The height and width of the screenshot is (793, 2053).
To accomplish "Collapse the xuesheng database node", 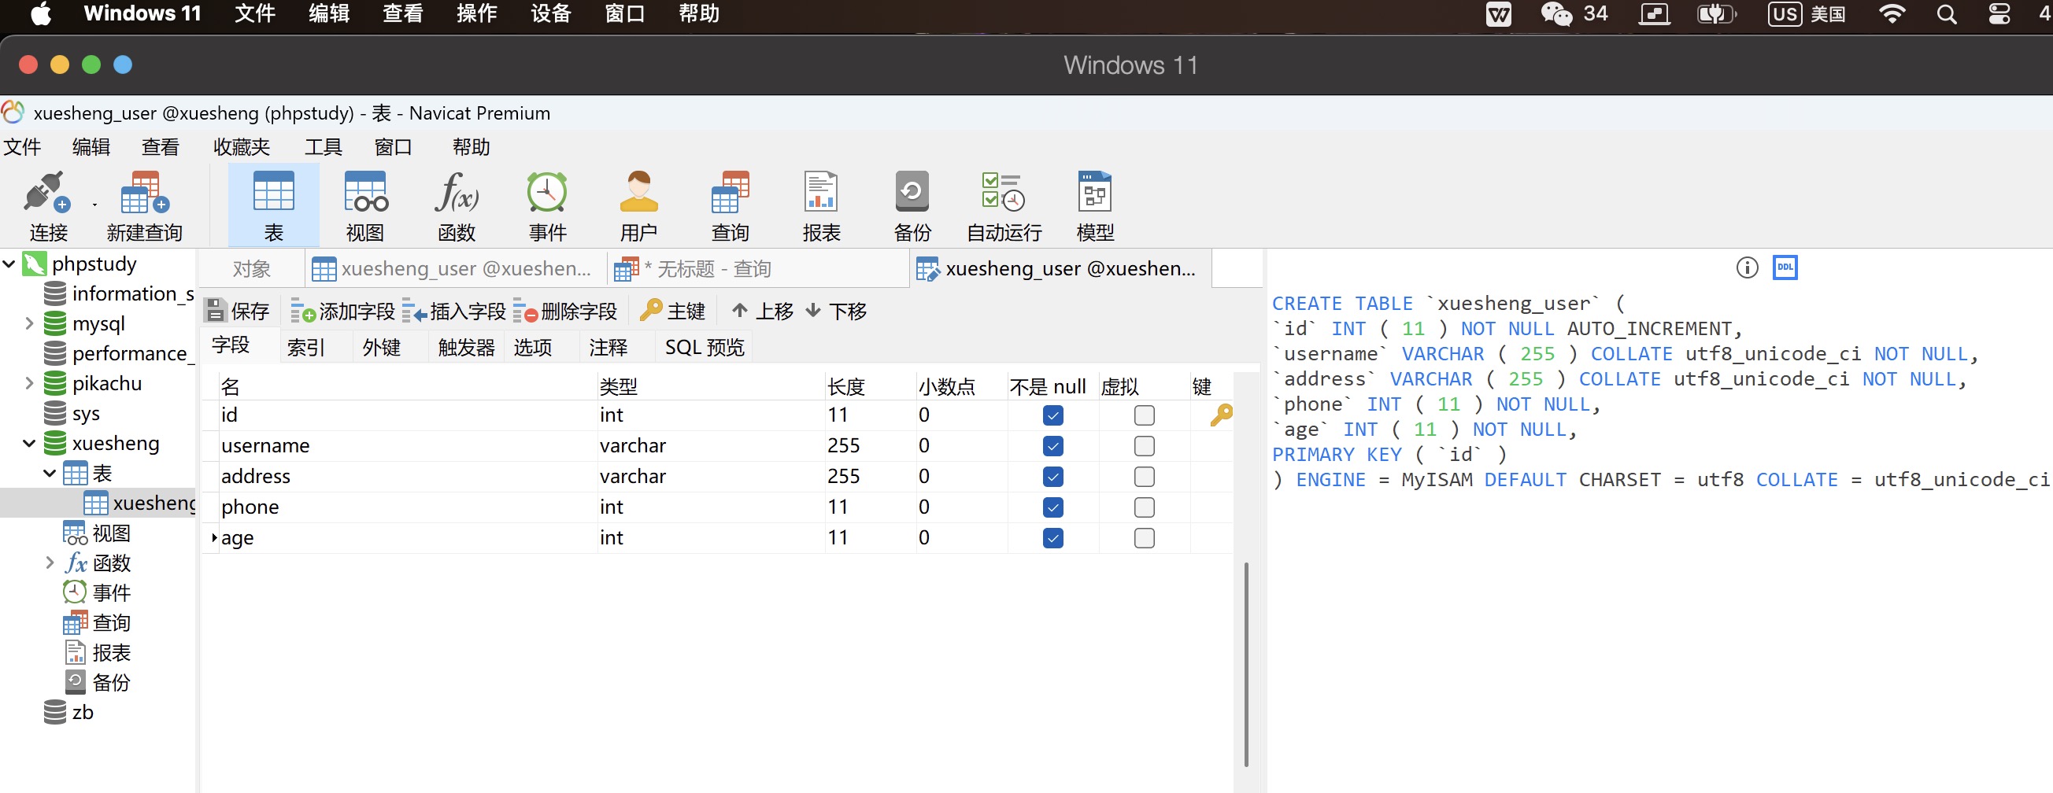I will [x=28, y=443].
